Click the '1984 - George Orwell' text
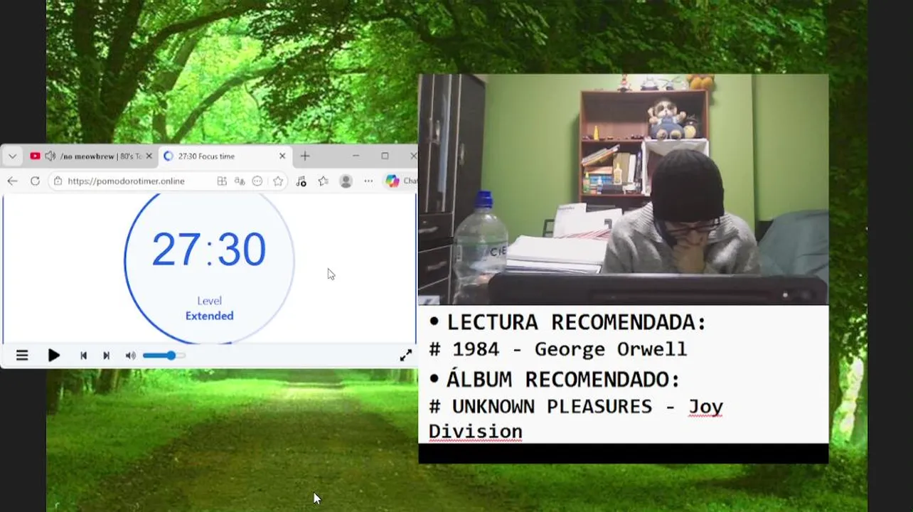Image resolution: width=913 pixels, height=512 pixels. [570, 349]
